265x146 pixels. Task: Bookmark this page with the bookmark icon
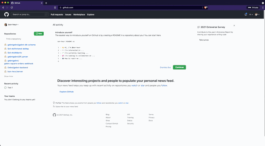55,7
